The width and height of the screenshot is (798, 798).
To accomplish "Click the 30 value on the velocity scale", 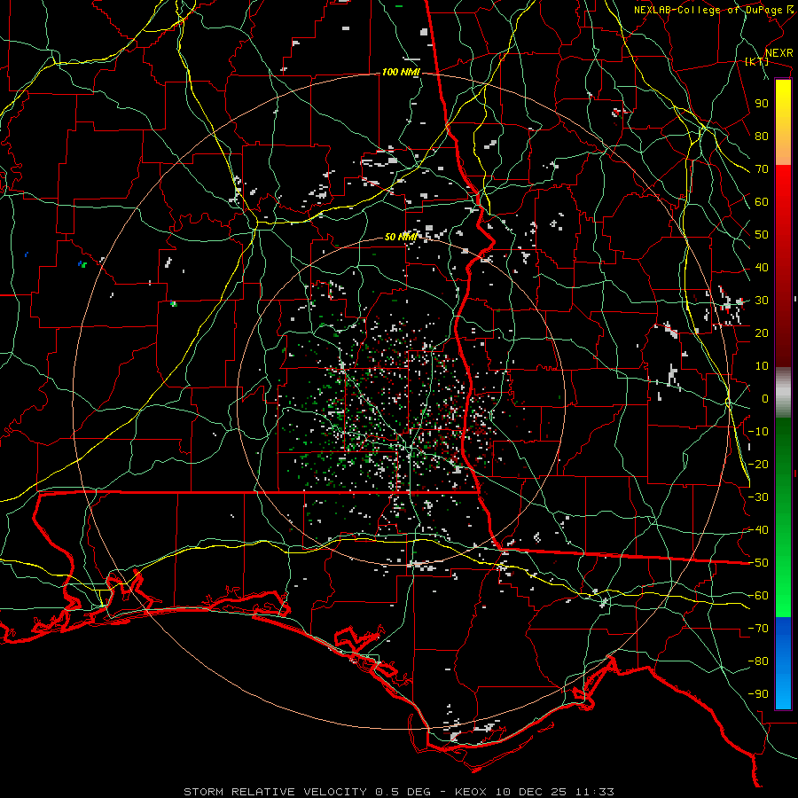I will (762, 301).
